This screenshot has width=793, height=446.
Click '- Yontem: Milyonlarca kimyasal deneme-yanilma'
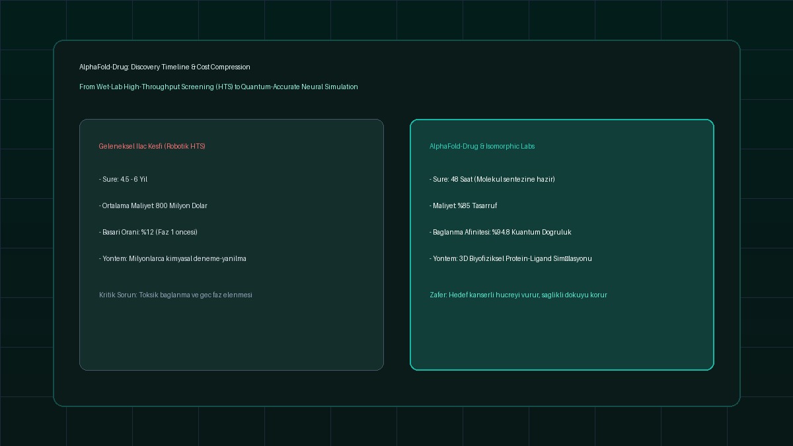click(x=172, y=258)
